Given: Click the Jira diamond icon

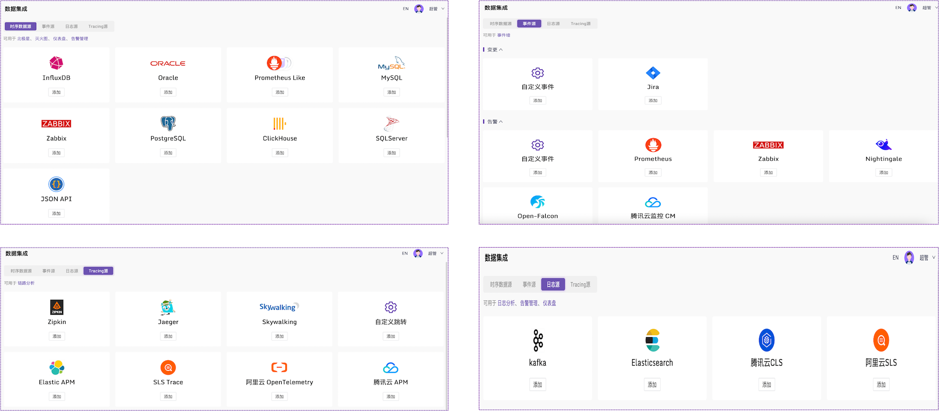Looking at the screenshot, I should 653,73.
